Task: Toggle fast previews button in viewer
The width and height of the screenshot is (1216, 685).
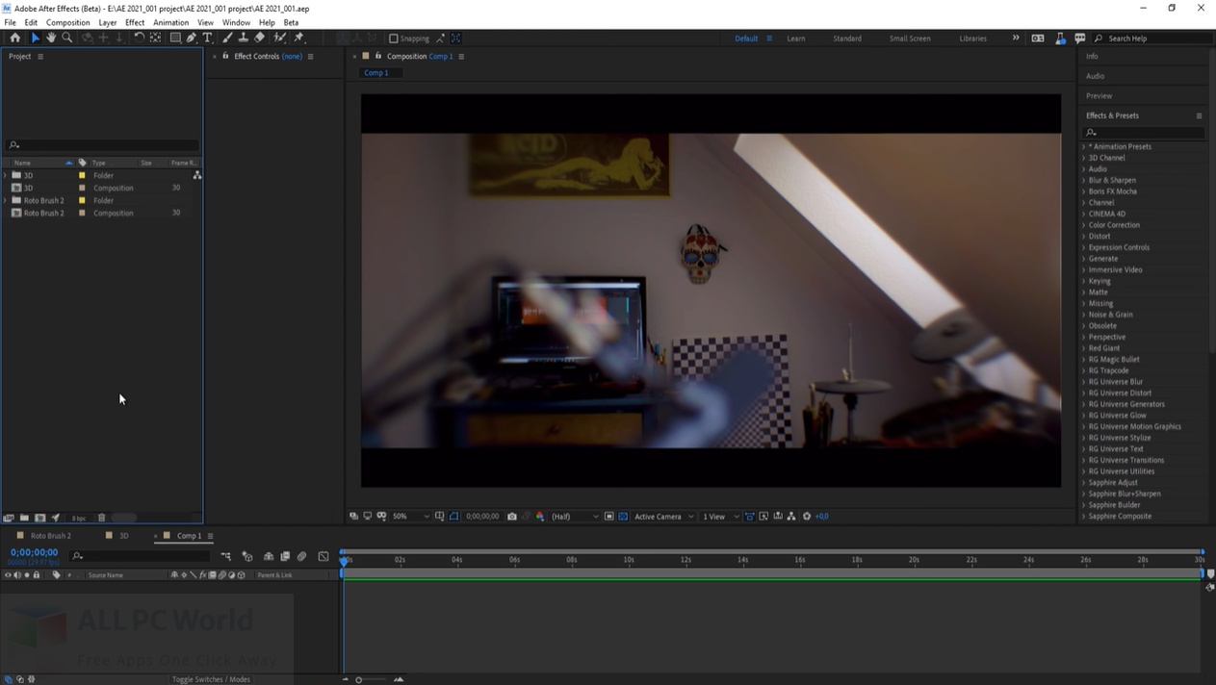Action: [763, 517]
